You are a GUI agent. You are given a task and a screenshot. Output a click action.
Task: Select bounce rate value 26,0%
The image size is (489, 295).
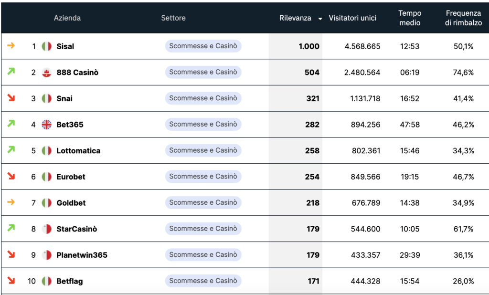coord(463,281)
